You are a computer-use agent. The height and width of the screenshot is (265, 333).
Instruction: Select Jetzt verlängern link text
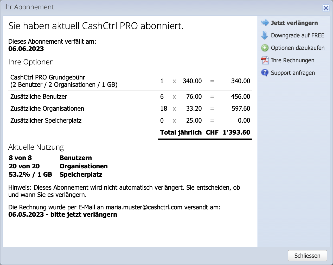click(294, 23)
